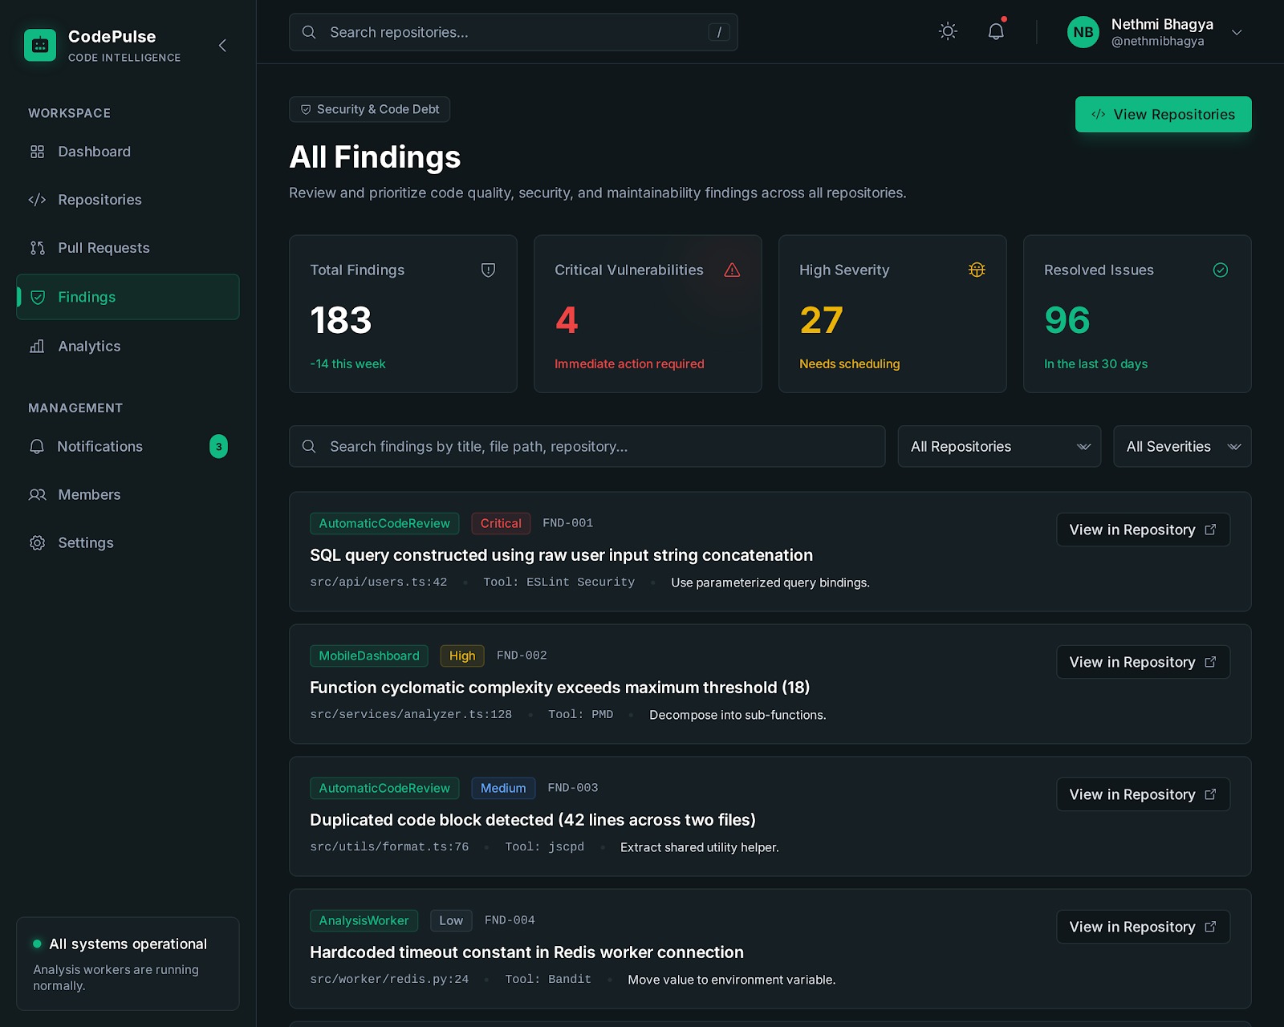This screenshot has height=1027, width=1284.
Task: Open the Analytics section
Action: [128, 346]
